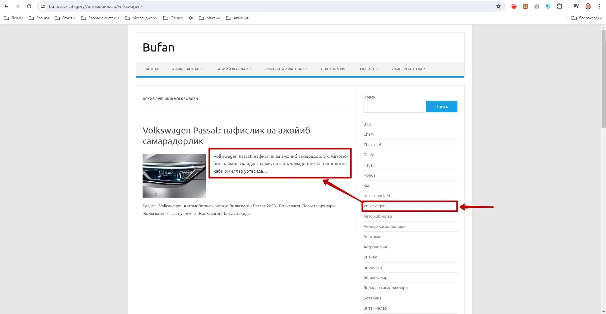This screenshot has width=606, height=314.
Task: Open the red tomato extension
Action: (x=514, y=6)
